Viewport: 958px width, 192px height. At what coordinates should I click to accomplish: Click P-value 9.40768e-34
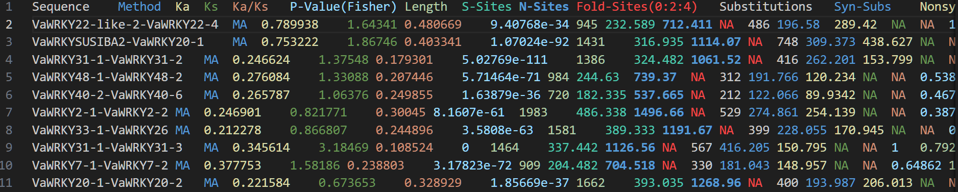click(530, 25)
